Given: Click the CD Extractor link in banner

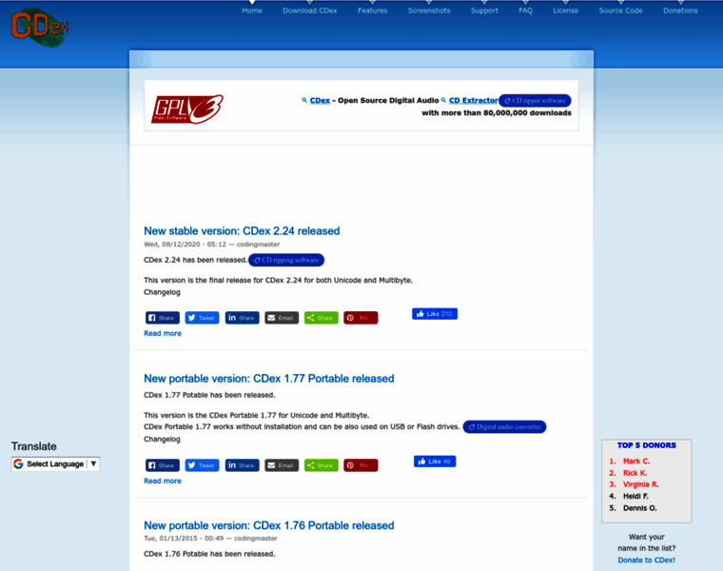Looking at the screenshot, I should (x=474, y=101).
